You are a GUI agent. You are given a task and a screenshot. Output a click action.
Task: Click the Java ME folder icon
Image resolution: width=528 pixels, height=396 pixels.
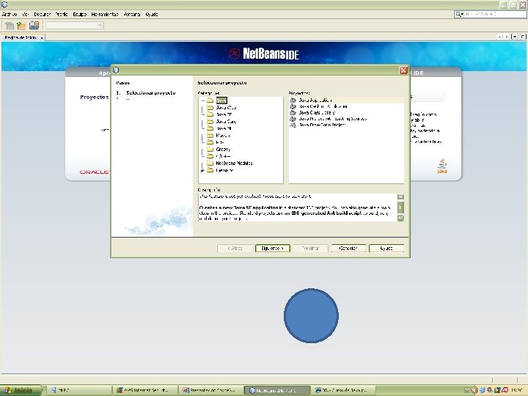point(210,128)
